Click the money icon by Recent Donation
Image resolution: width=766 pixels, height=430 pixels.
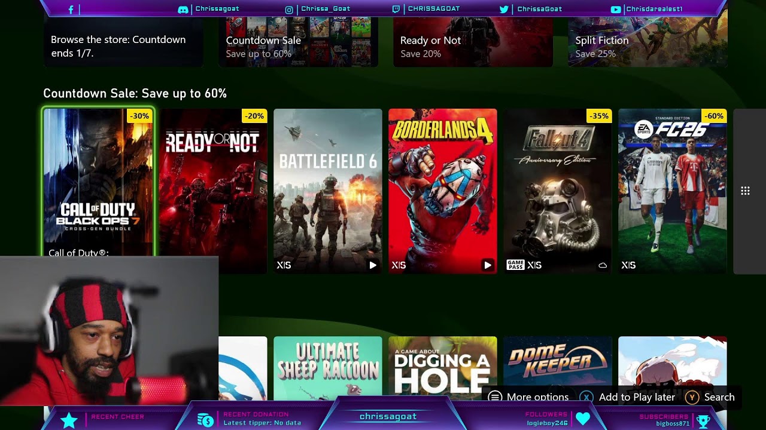pyautogui.click(x=205, y=420)
